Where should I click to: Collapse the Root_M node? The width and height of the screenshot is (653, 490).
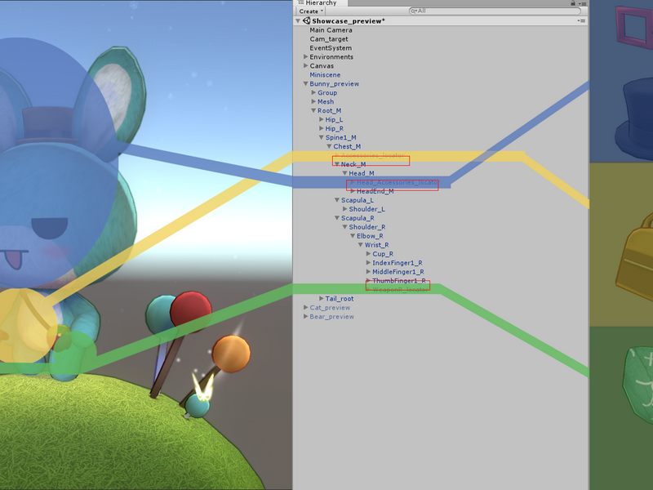313,110
